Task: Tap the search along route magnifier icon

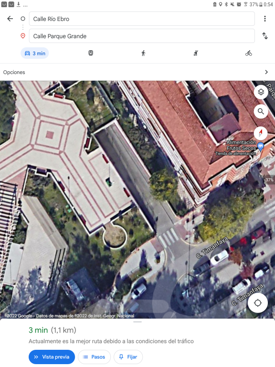Action: (x=261, y=111)
